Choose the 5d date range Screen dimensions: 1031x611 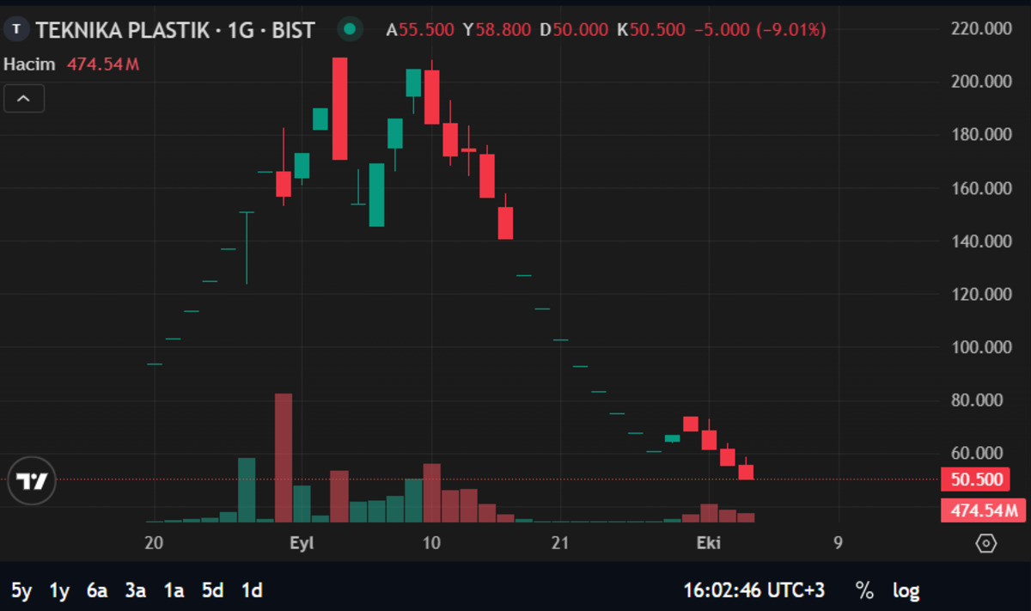coord(212,590)
